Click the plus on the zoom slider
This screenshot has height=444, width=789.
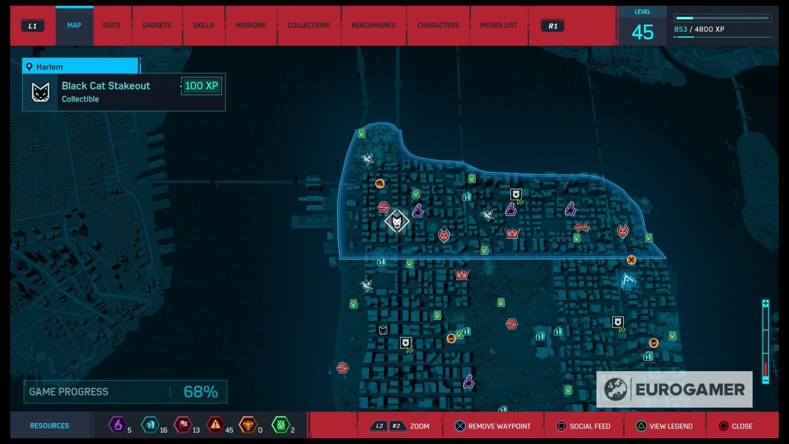click(x=766, y=304)
